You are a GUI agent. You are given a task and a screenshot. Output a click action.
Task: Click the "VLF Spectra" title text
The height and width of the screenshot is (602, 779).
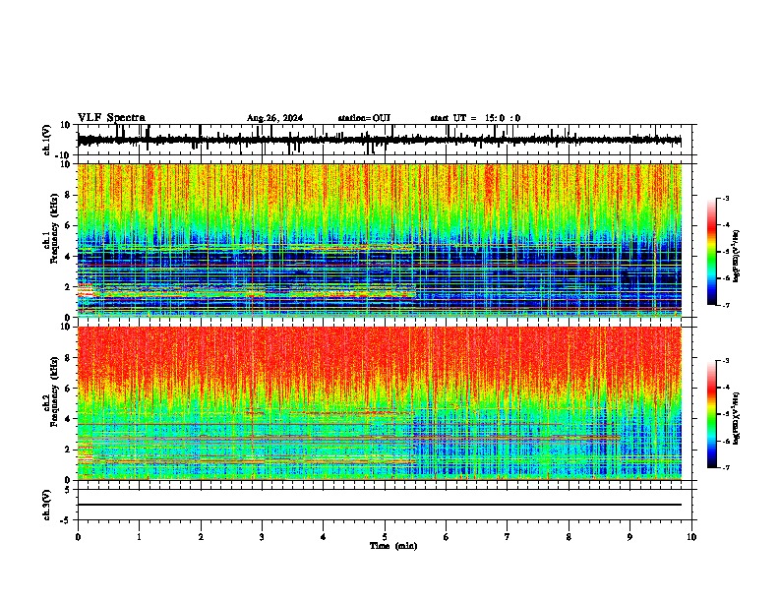[111, 118]
